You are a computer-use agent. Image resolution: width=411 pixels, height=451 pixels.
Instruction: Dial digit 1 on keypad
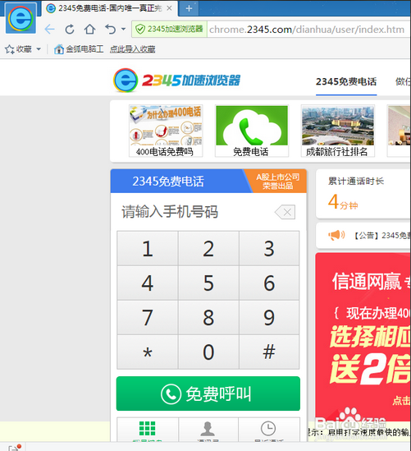(x=148, y=248)
